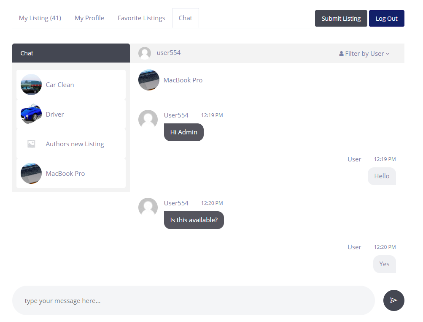Send the message with the arrow button
423x322 pixels.
(x=393, y=300)
